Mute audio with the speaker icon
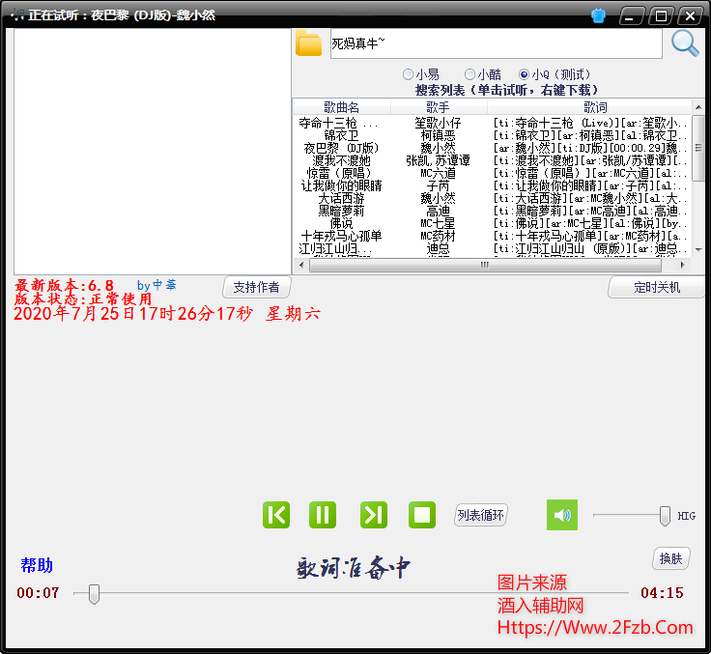Image resolution: width=711 pixels, height=654 pixels. 561,515
